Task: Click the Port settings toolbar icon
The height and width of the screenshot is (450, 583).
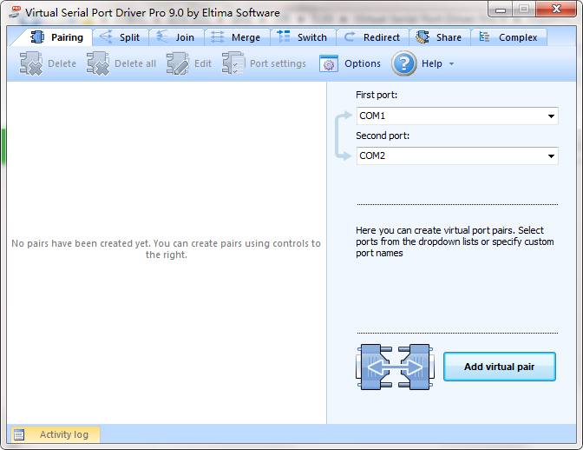Action: point(233,63)
